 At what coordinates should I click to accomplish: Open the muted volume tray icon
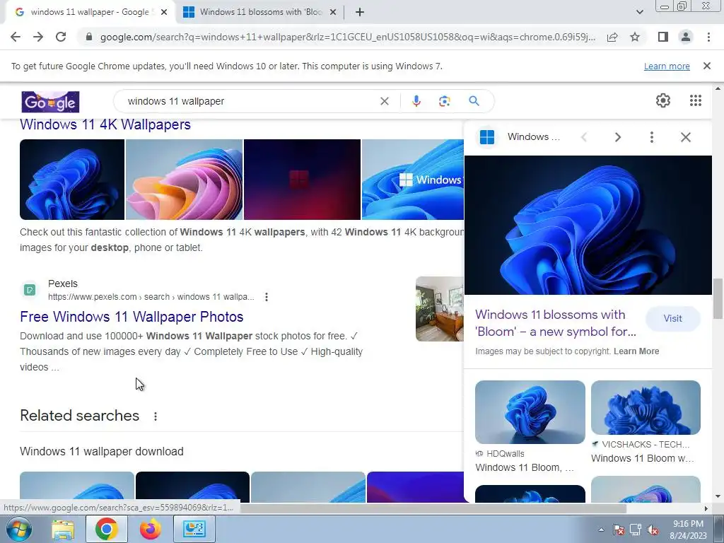[x=653, y=530]
